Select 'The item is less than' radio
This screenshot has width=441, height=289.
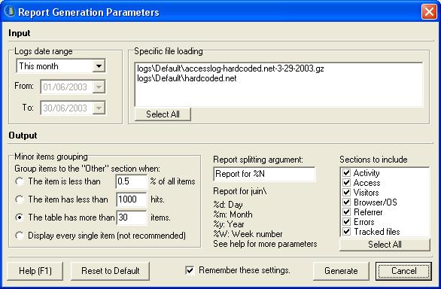click(x=20, y=181)
